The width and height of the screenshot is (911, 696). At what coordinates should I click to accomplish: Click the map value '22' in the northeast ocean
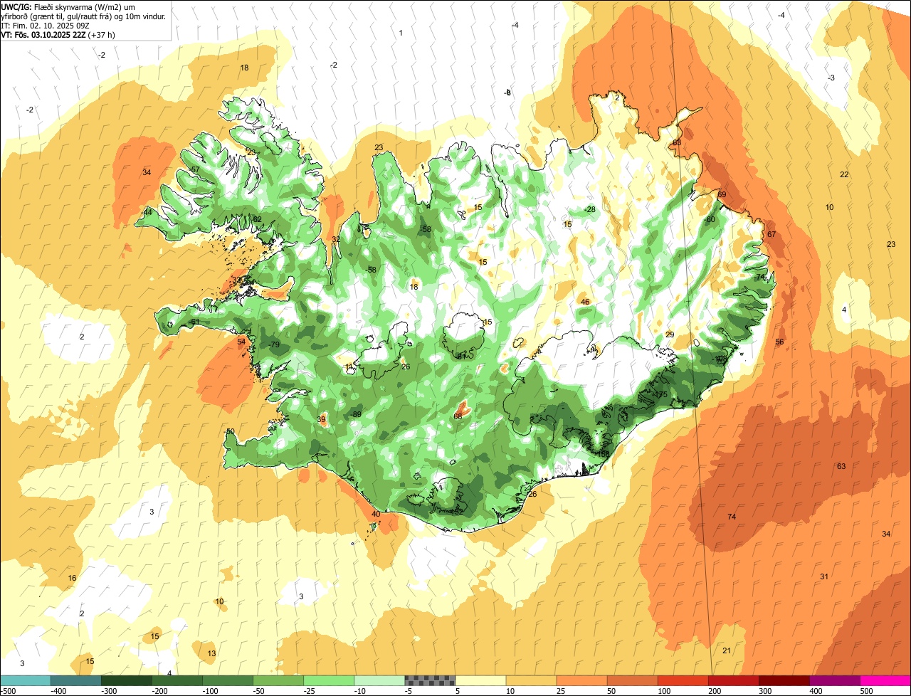[x=844, y=174]
